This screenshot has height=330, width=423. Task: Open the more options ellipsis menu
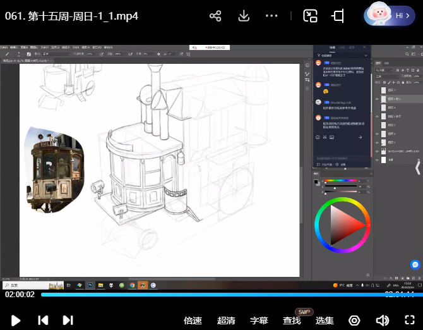tap(272, 16)
